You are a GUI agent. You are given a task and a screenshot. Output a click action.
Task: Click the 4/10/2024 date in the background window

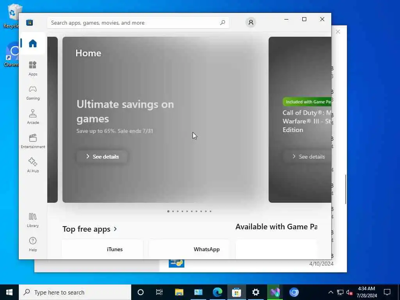[321, 264]
